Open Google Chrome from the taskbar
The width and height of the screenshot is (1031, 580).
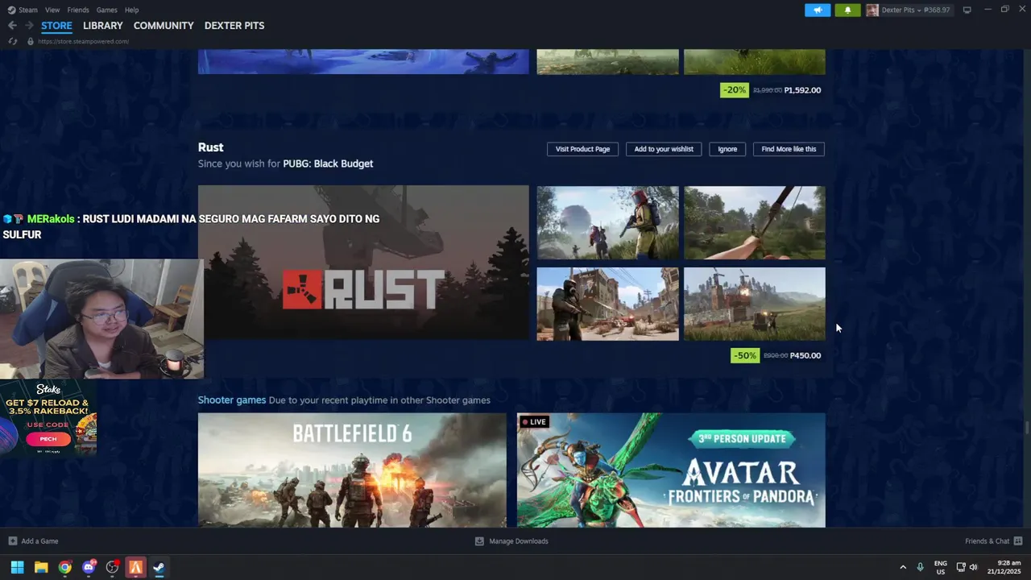(x=64, y=567)
